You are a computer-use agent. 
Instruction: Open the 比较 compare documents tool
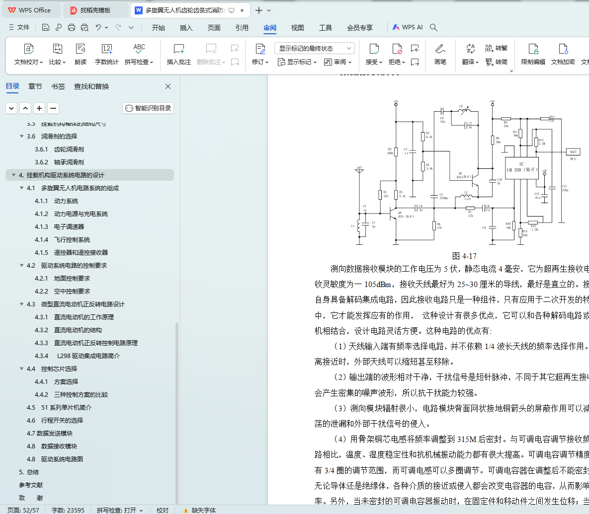(58, 55)
